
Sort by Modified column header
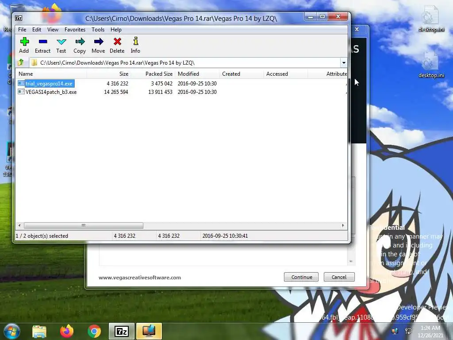click(197, 74)
